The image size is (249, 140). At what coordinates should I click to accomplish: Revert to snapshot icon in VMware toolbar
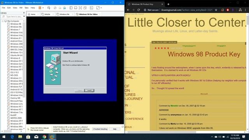pos(60,8)
